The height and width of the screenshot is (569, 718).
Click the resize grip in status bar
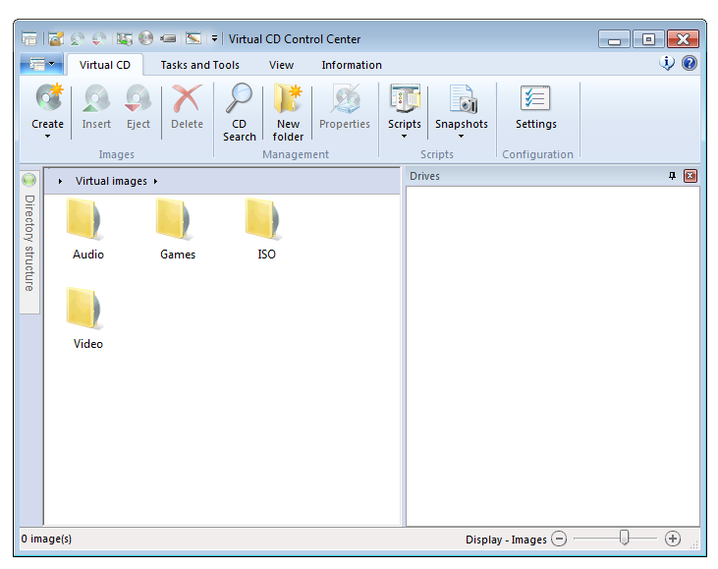click(694, 544)
